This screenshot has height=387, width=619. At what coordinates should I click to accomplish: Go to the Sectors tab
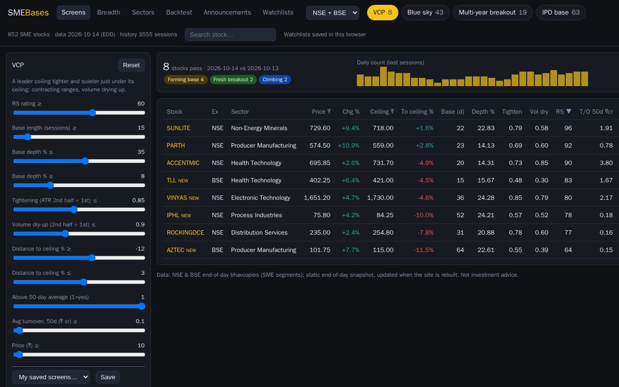[143, 13]
